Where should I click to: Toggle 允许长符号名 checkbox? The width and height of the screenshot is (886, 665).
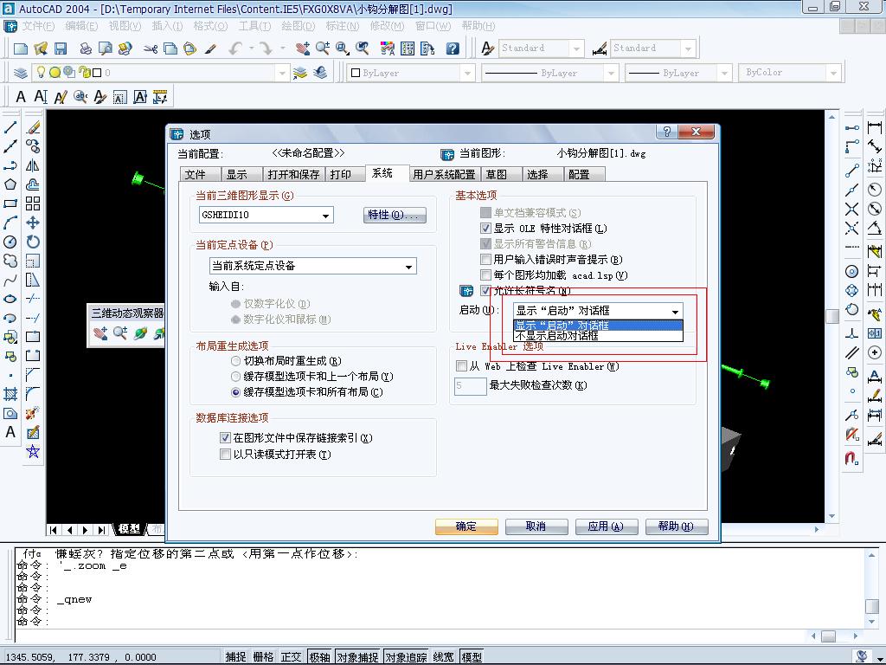tap(485, 291)
